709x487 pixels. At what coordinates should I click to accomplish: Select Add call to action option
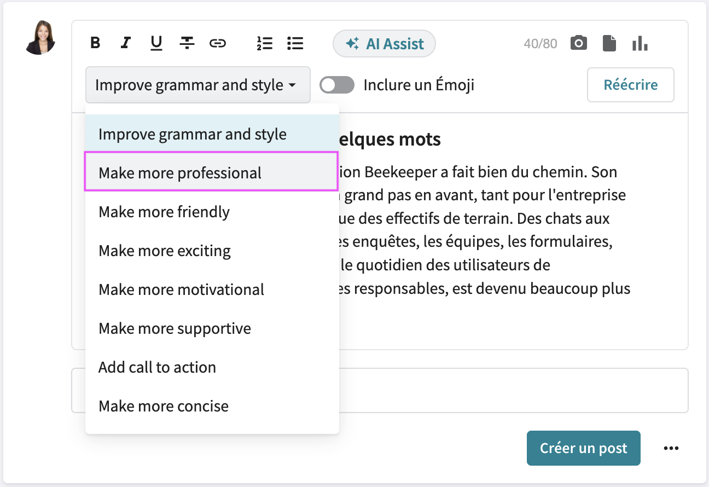157,367
